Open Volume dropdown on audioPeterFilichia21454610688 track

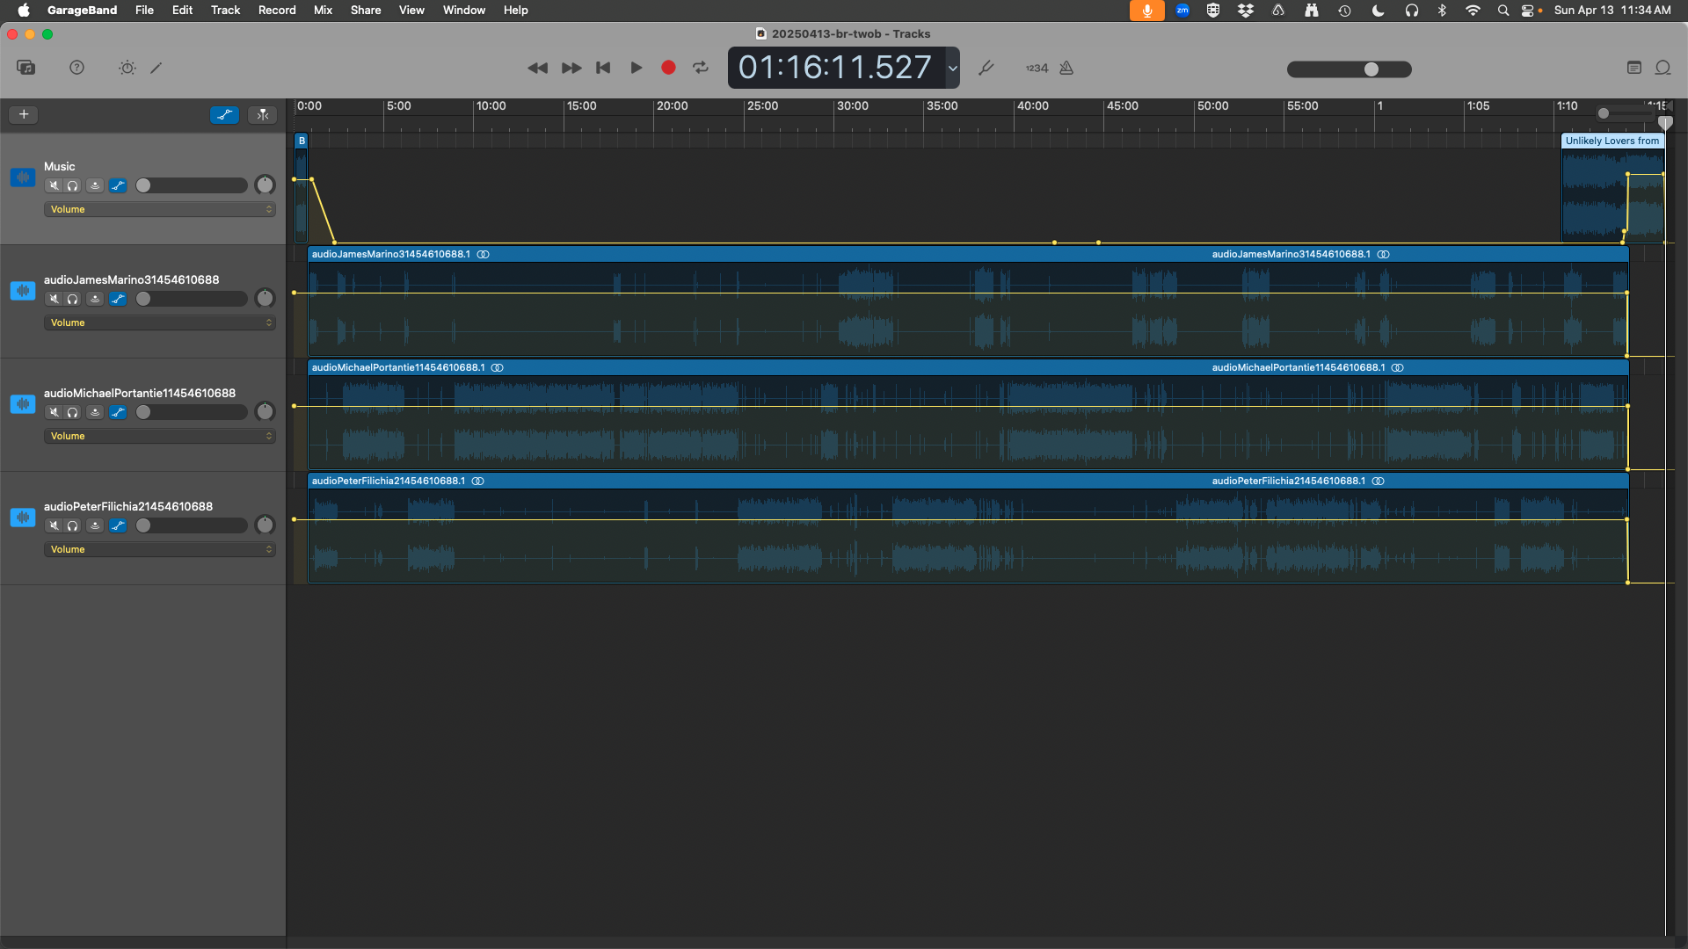tap(159, 549)
